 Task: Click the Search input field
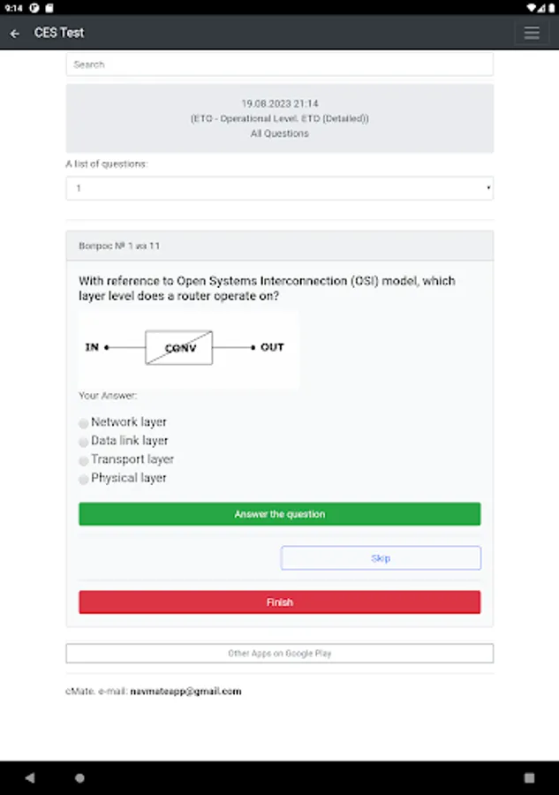pyautogui.click(x=279, y=64)
